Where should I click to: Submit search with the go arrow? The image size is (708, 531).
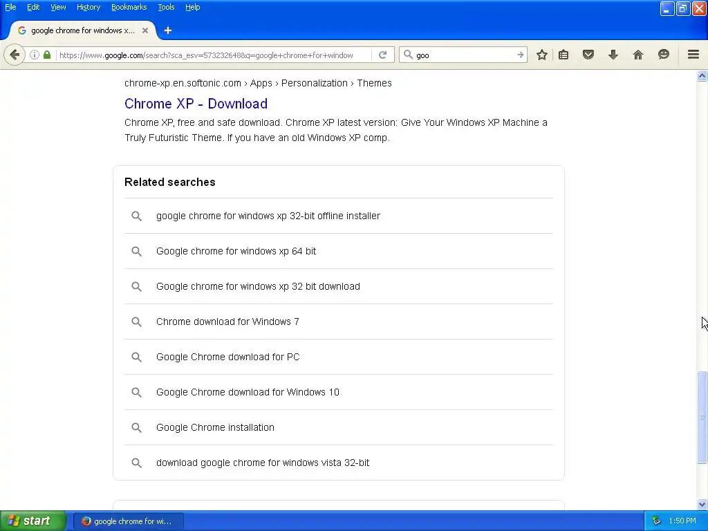520,55
